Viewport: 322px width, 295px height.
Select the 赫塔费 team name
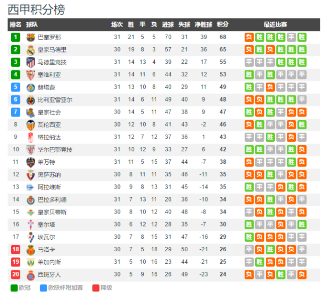coord(46,87)
